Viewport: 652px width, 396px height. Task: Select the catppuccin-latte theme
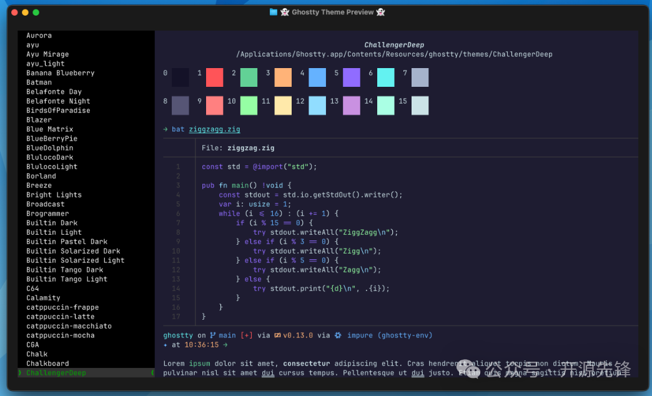point(61,317)
